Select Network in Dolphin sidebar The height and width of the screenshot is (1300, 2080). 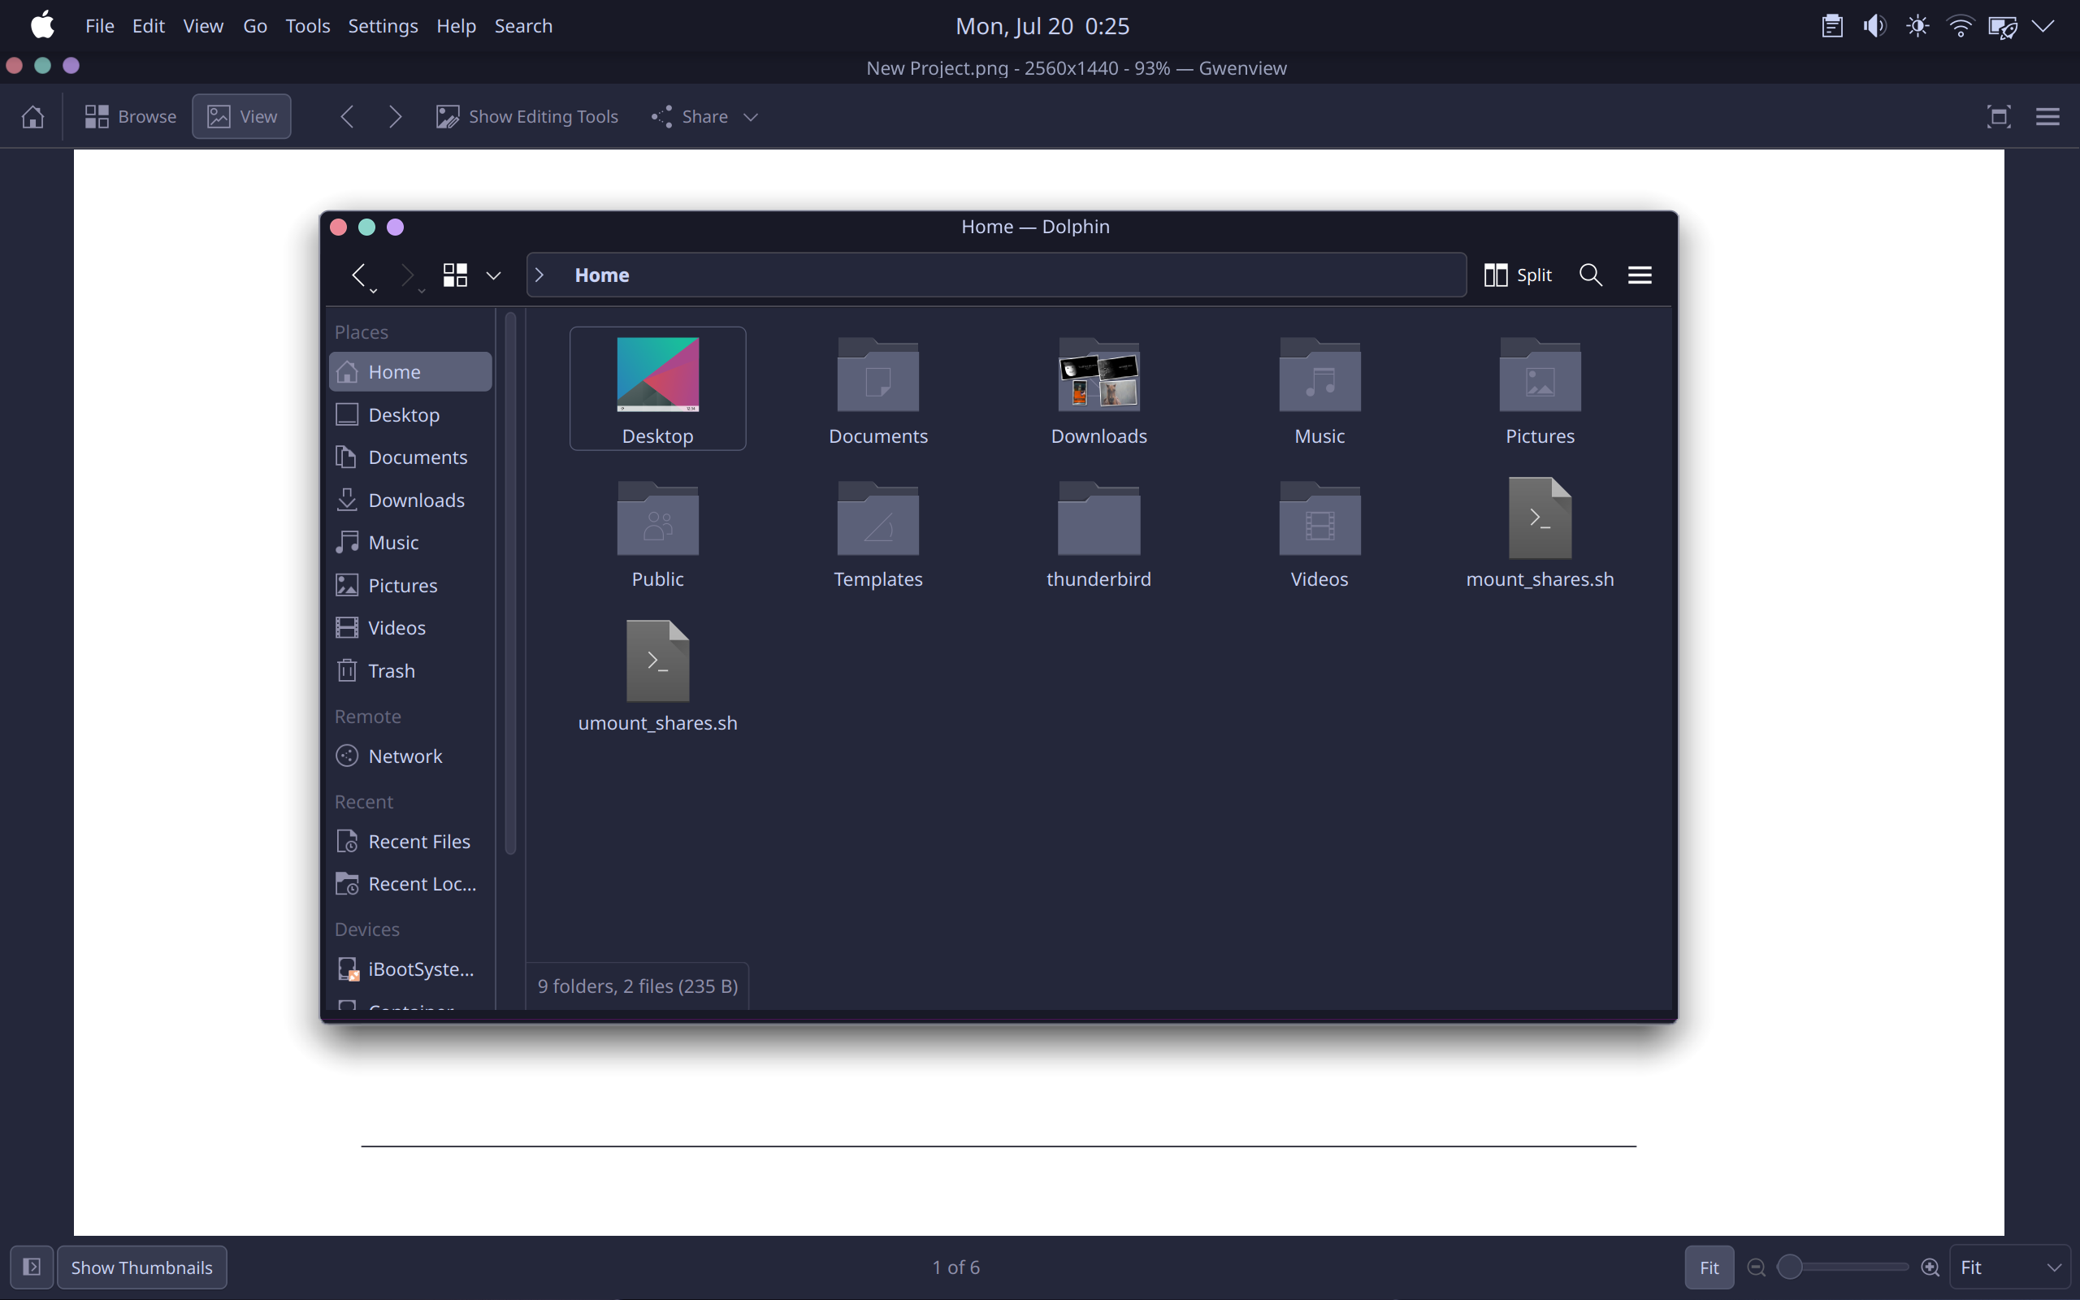click(x=410, y=756)
